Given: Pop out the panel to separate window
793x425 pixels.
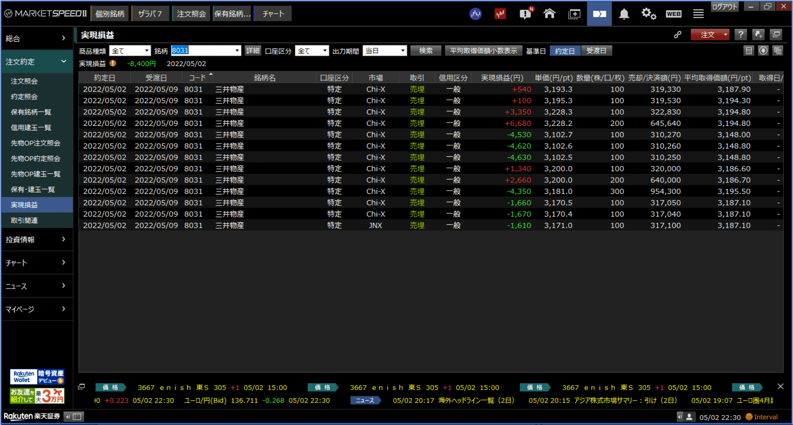Looking at the screenshot, I should point(776,35).
